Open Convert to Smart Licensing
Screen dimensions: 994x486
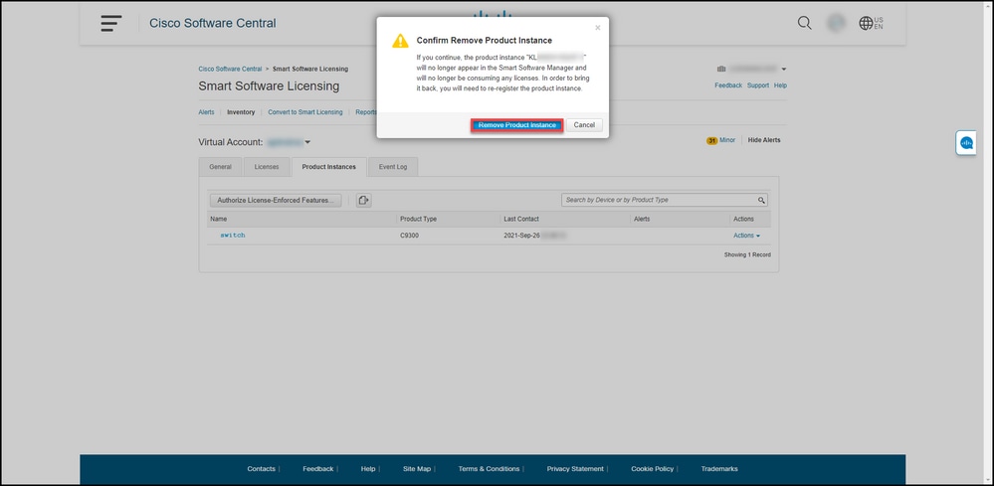(304, 112)
